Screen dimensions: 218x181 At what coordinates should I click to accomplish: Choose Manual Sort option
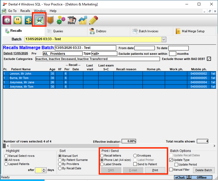(x=68, y=156)
